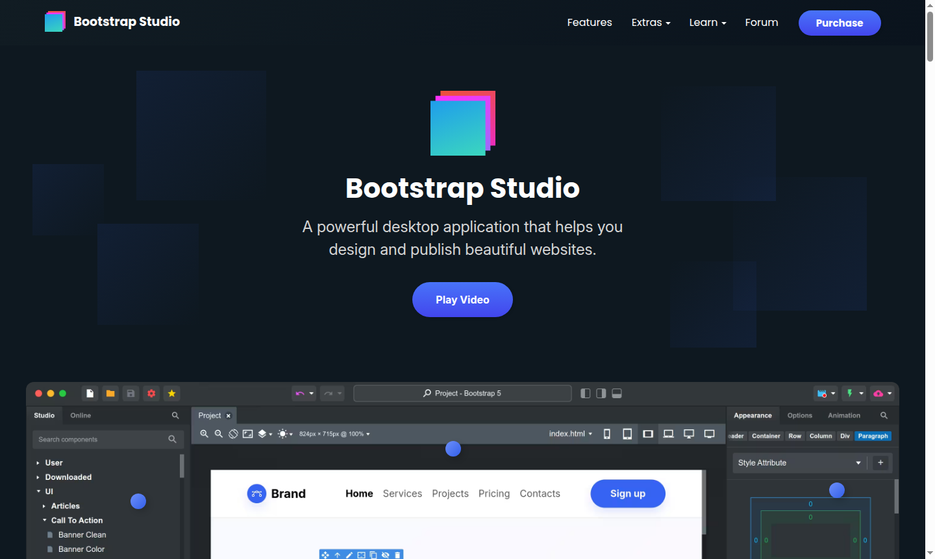Switch to the Online components tab

80,415
